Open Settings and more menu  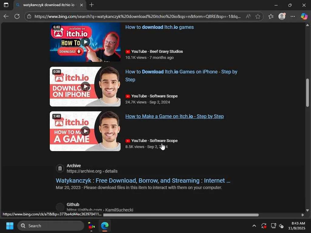pos(293,16)
